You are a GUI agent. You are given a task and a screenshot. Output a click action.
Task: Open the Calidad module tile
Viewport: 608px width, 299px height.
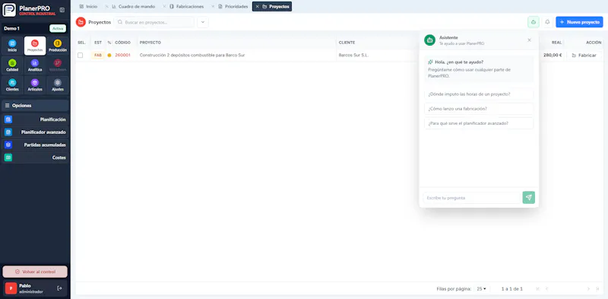[x=12, y=65]
